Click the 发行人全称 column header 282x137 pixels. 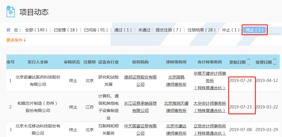[x=38, y=62]
